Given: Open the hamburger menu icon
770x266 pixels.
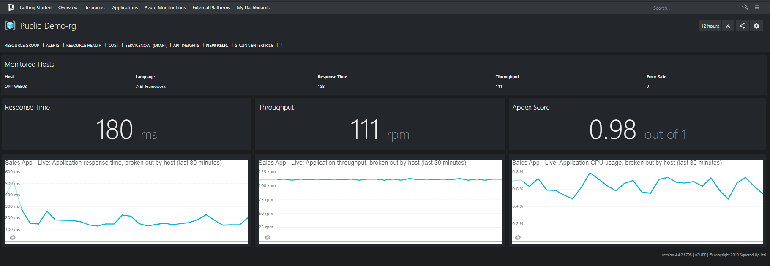Looking at the screenshot, I should coord(757,7).
